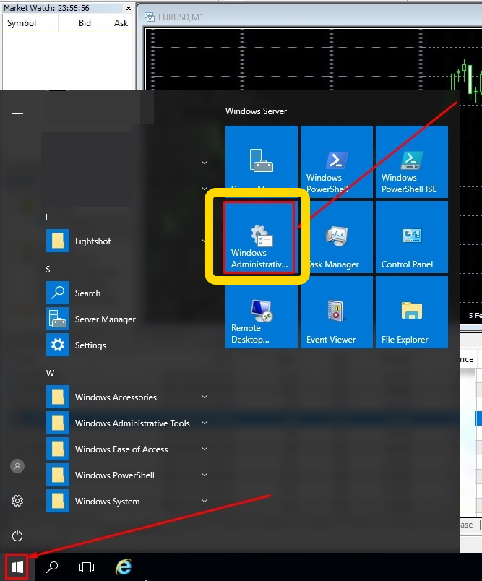Open Server Manager tile
The image size is (482, 581).
pos(262,162)
